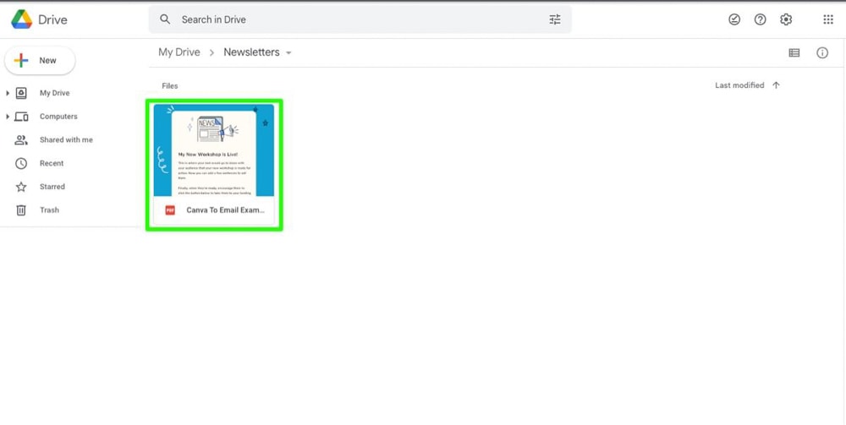Navigate to My Drive breadcrumb

pos(179,52)
